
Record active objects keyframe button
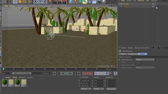point(84,73)
